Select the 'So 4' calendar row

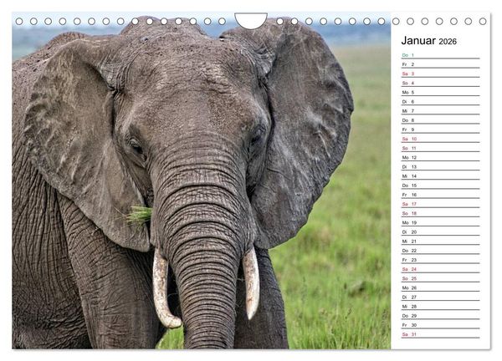point(441,83)
